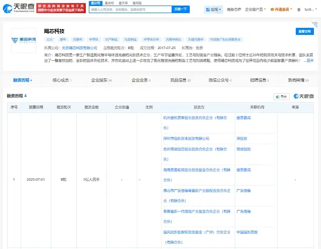This screenshot has height=249, width=321.
Task: Open investor link starting with 国风投
Action: [x=197, y=237]
